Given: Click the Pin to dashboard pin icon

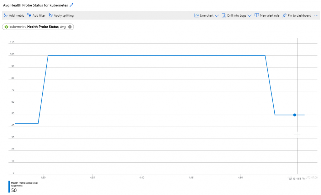Looking at the screenshot, I should 284,15.
